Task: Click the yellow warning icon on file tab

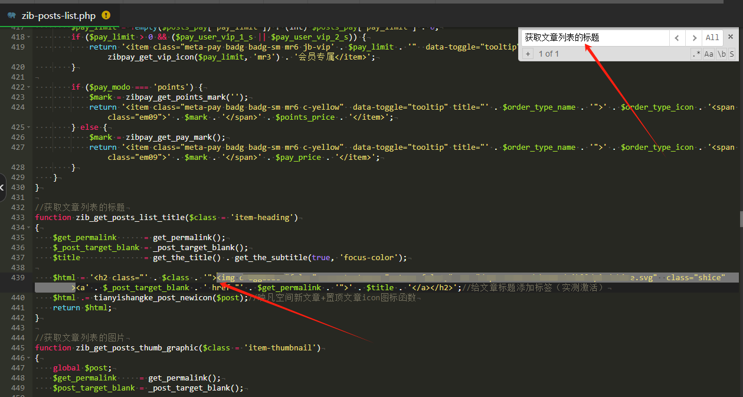Action: coord(106,15)
